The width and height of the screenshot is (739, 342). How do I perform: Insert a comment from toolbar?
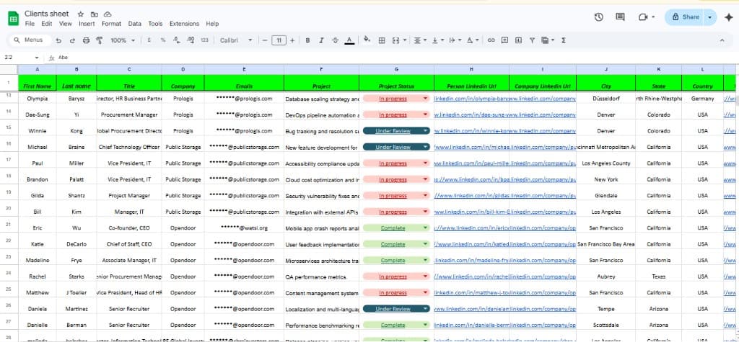click(504, 40)
